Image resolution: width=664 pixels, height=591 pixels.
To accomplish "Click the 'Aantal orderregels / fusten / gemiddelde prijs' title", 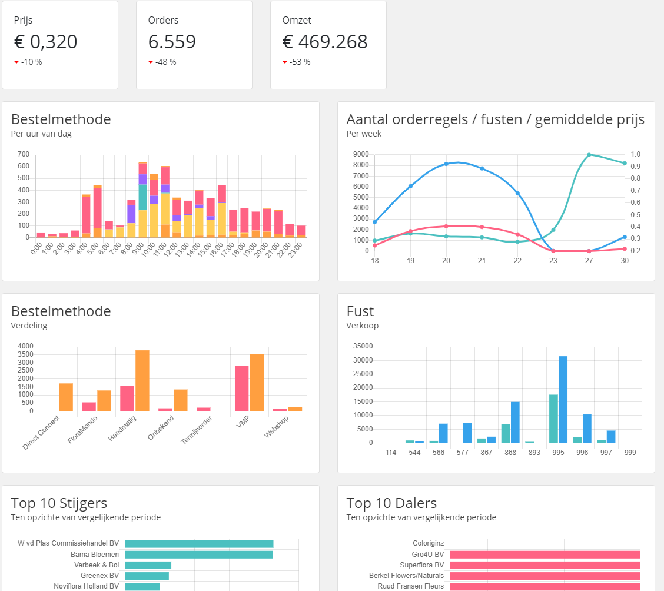I will coord(496,119).
